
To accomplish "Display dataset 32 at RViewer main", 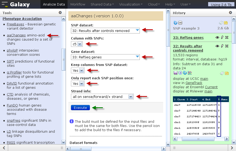I will click(x=208, y=91).
